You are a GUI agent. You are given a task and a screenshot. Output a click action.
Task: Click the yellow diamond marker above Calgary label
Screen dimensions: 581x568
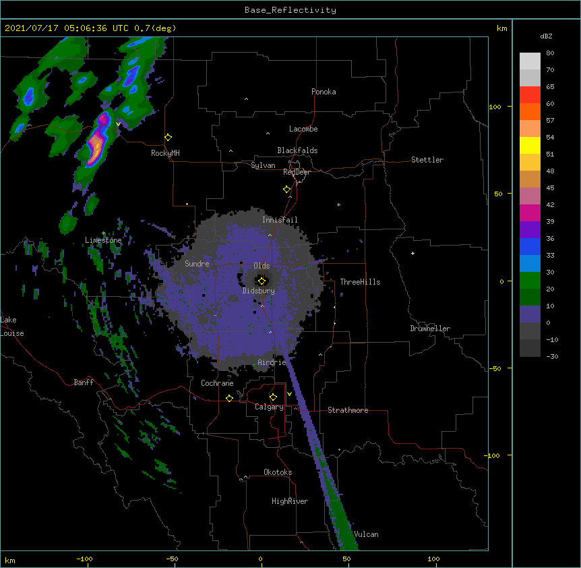(273, 397)
